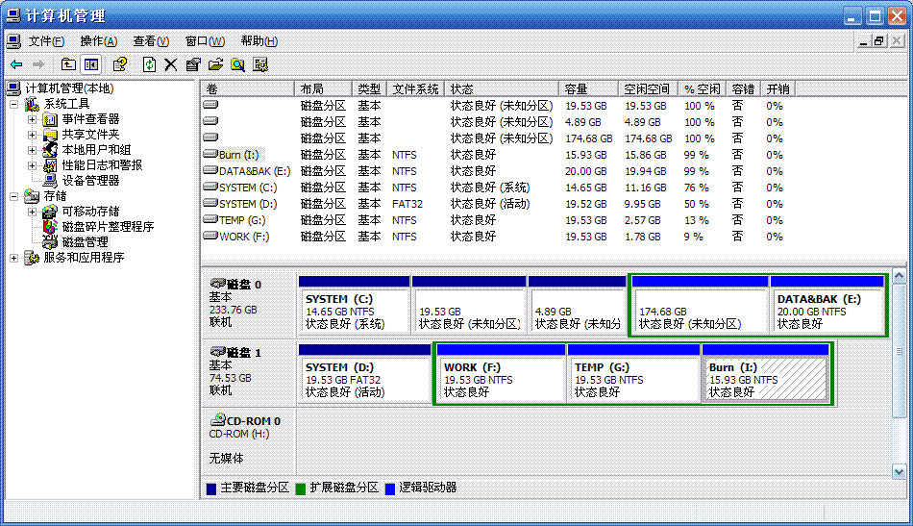Viewport: 913px width, 526px height.
Task: Open the 文件(F) menu
Action: (46, 41)
